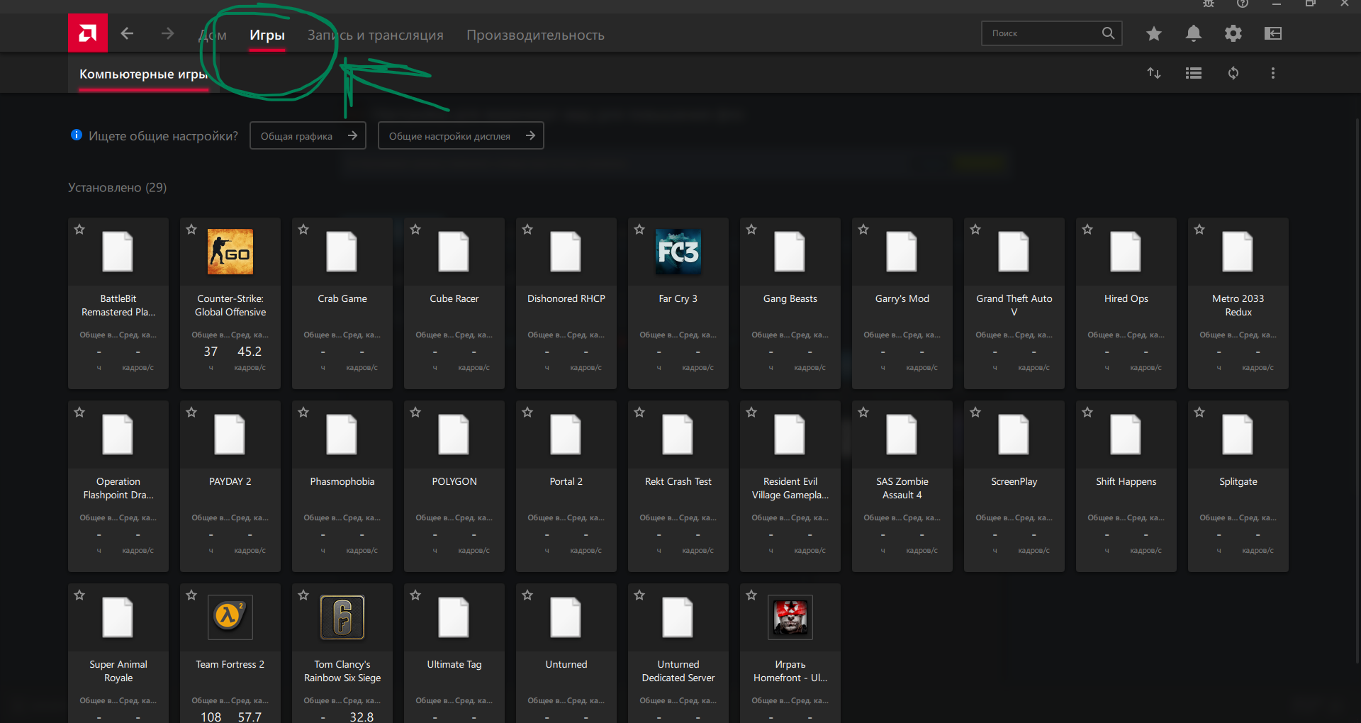1361x723 pixels.
Task: Click the Unturned Dedicated Server title
Action: tap(678, 671)
